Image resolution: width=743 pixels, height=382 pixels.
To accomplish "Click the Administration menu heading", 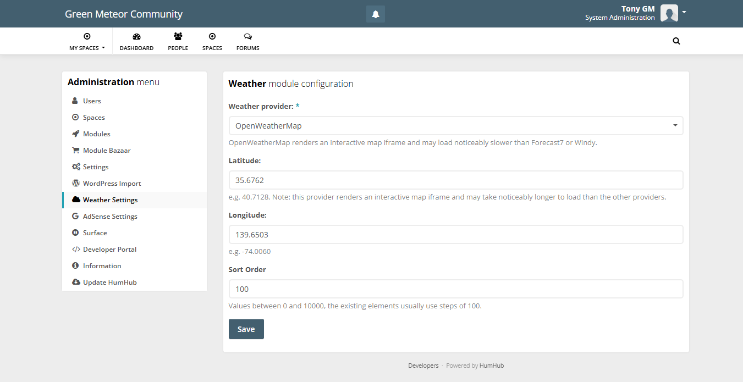I will pyautogui.click(x=113, y=82).
